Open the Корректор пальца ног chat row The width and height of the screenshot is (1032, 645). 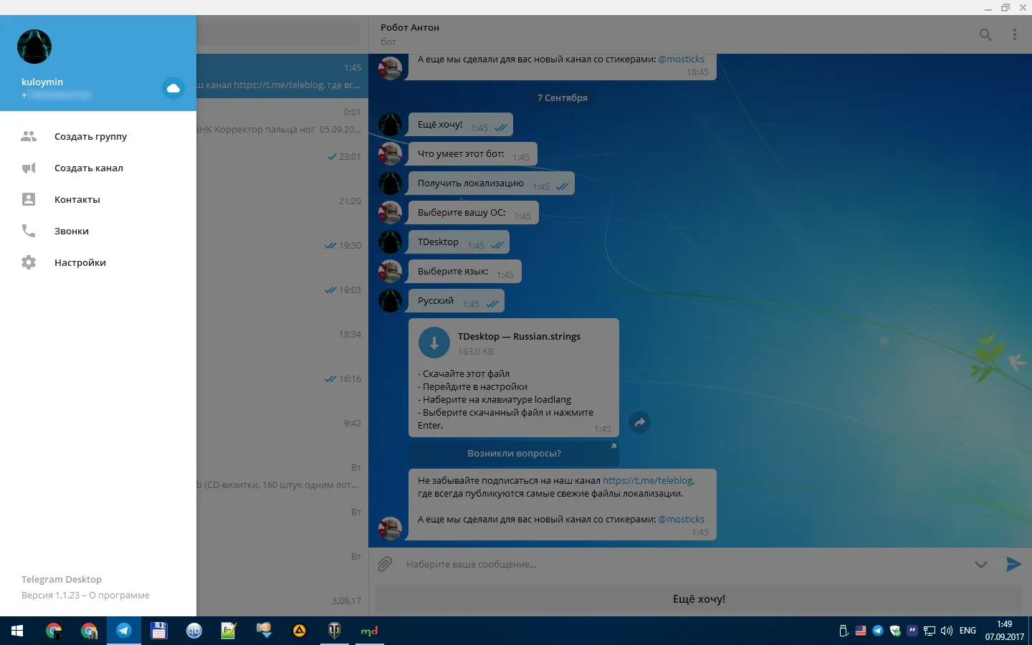pyautogui.click(x=282, y=120)
